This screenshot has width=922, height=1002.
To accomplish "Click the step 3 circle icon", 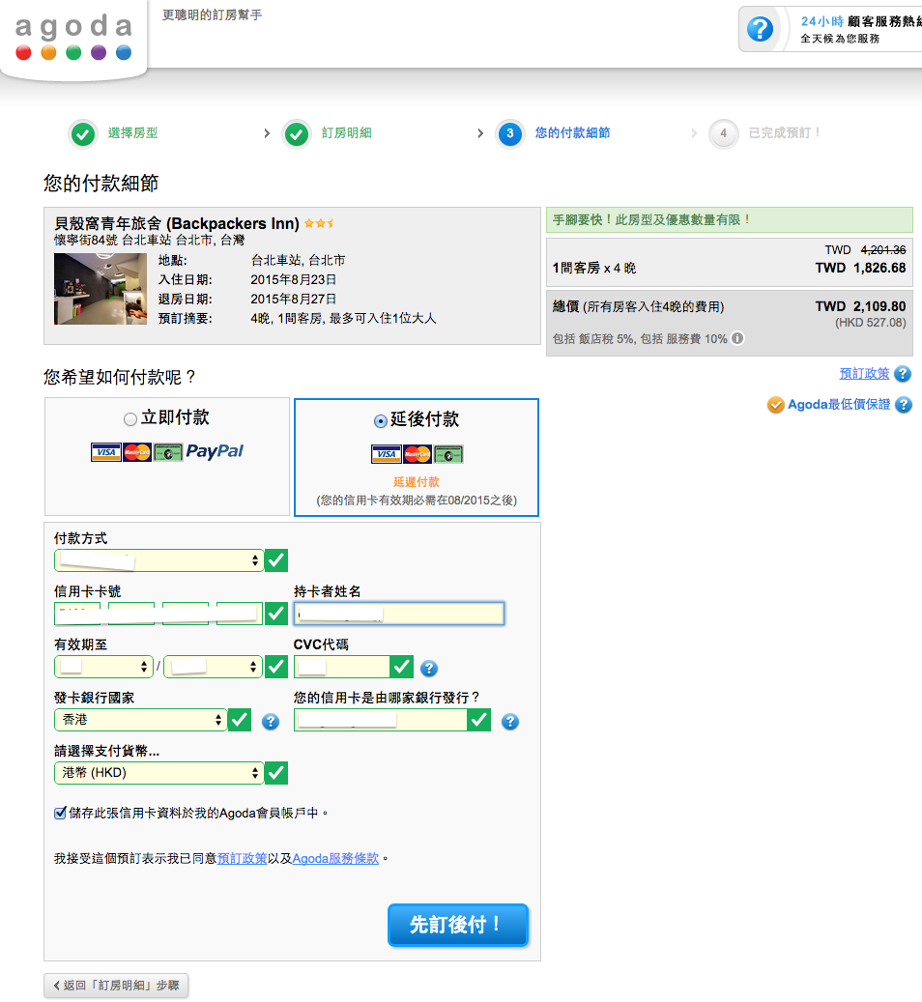I will (x=509, y=133).
